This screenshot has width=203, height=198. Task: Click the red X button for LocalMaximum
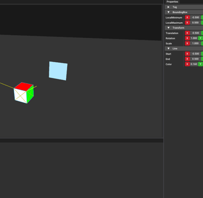click(187, 23)
